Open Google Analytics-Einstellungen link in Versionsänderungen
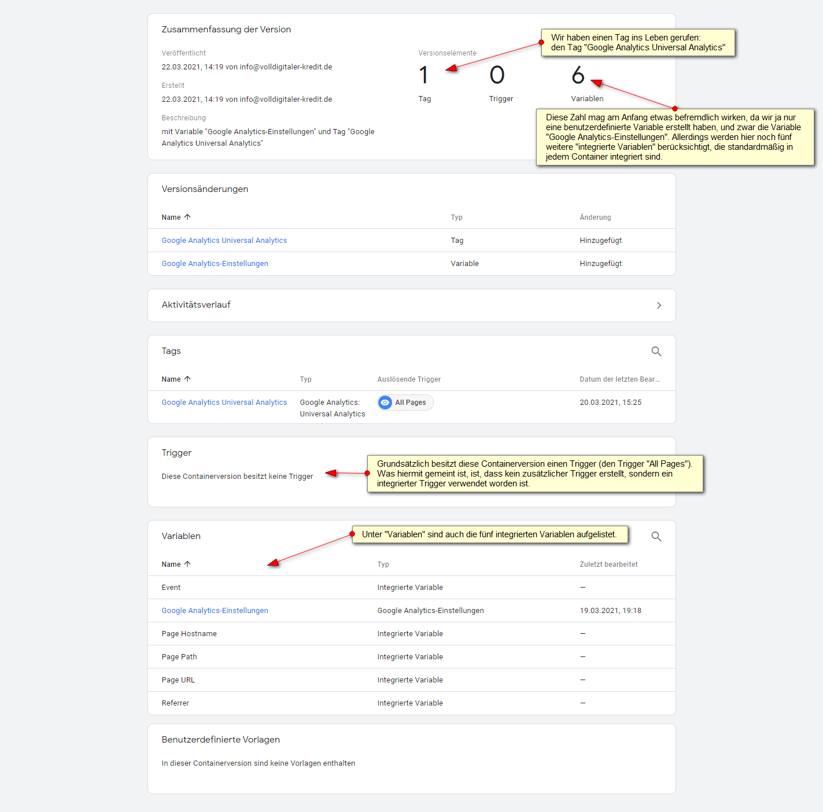The image size is (823, 812). 215,264
